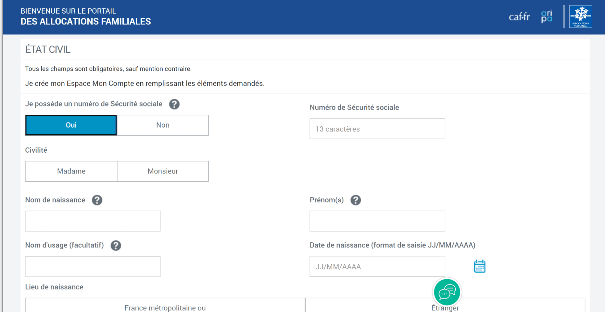This screenshot has width=605, height=312.
Task: Choose Madame as civilité
Action: coord(71,171)
